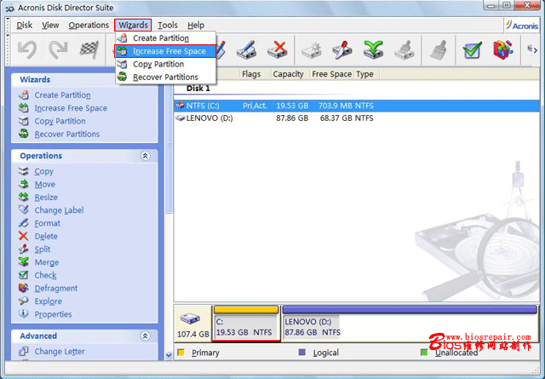Choose Create Partition from Wizards dropdown
Screen dimensions: 545x379
(166, 37)
